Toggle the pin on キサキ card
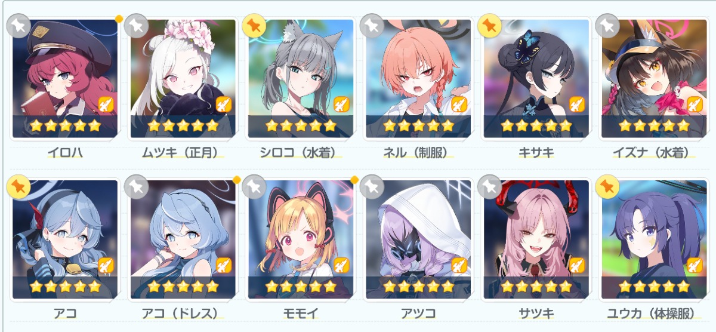716x332 pixels. tap(489, 26)
